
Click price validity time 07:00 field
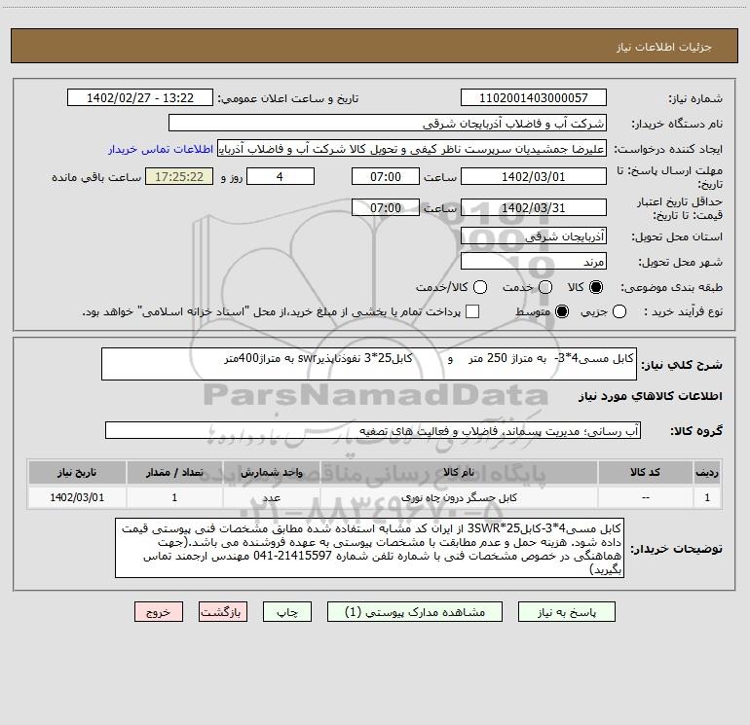[386, 207]
